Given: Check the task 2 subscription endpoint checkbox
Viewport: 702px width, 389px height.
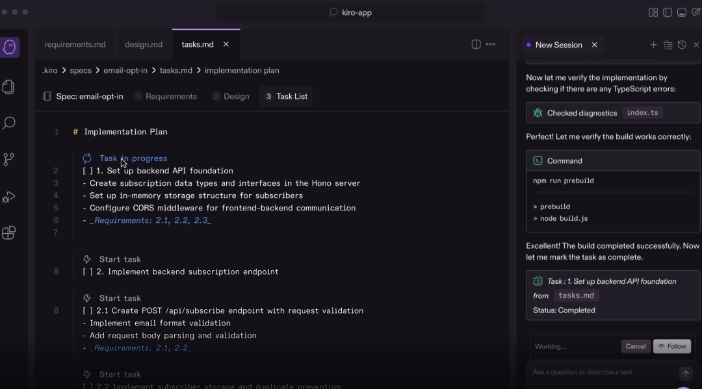Looking at the screenshot, I should [x=88, y=271].
